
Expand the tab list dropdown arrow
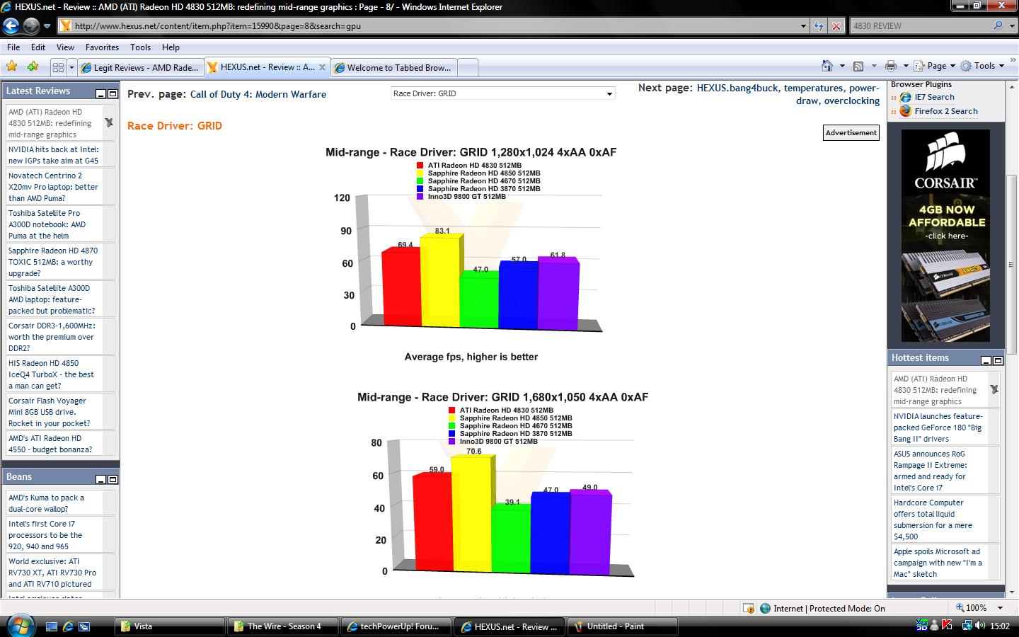[x=71, y=68]
